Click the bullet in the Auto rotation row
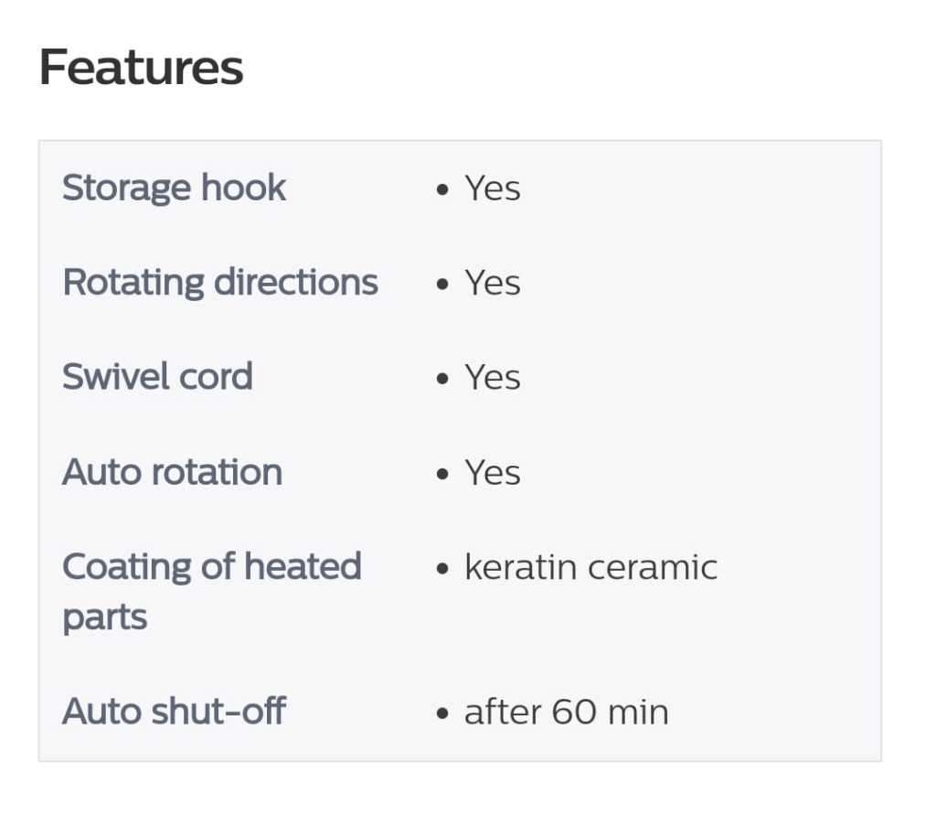 (x=443, y=475)
